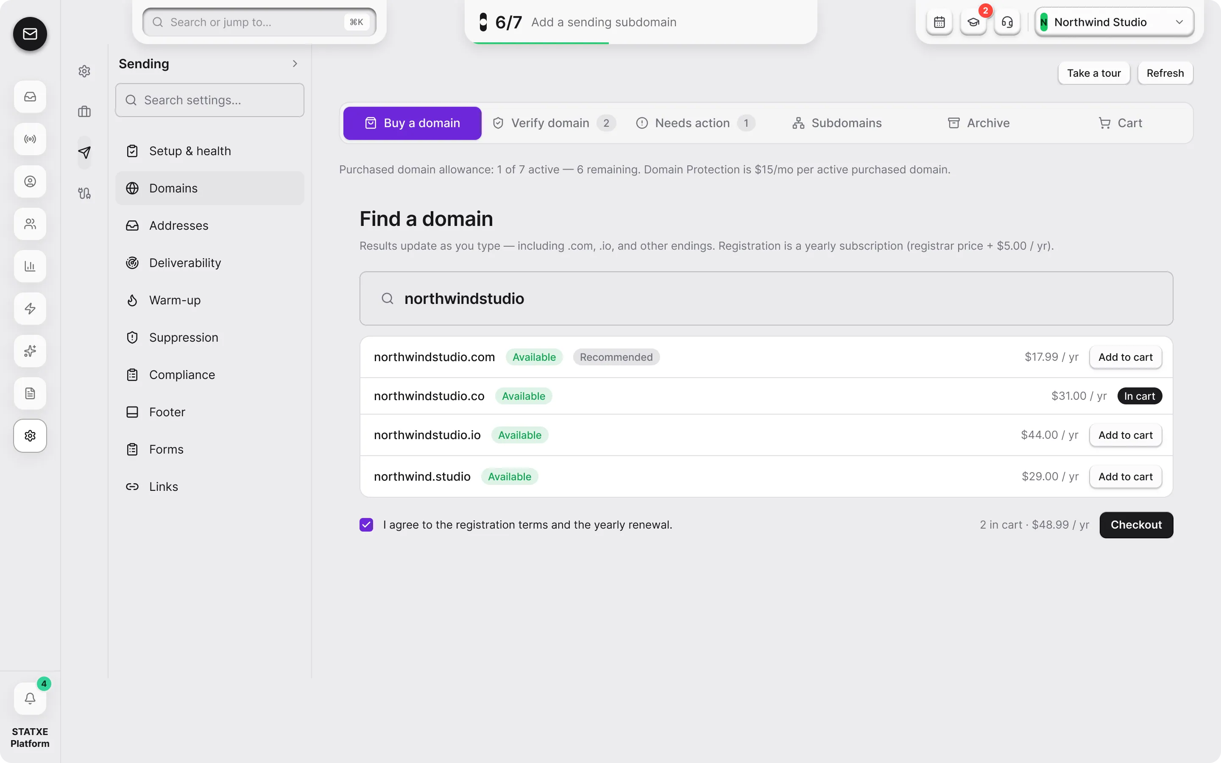
Task: Open the people group icon
Action: coord(30,223)
